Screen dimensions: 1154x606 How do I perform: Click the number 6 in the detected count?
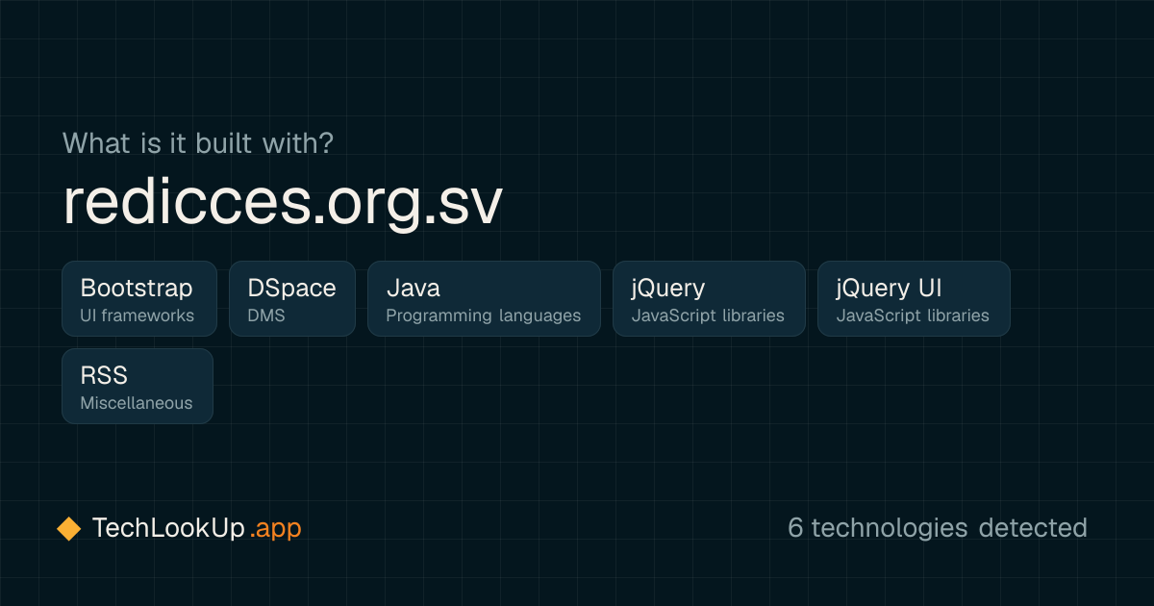[795, 528]
